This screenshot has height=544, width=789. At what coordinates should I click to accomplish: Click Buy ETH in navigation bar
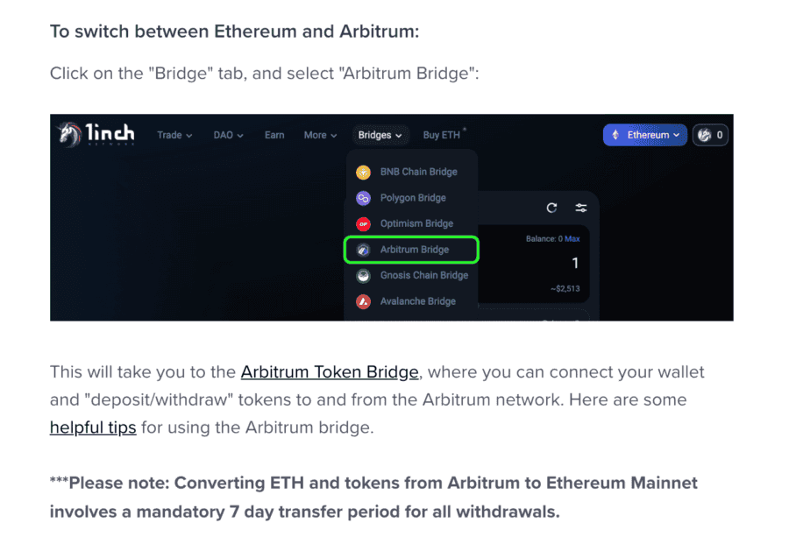pyautogui.click(x=442, y=135)
